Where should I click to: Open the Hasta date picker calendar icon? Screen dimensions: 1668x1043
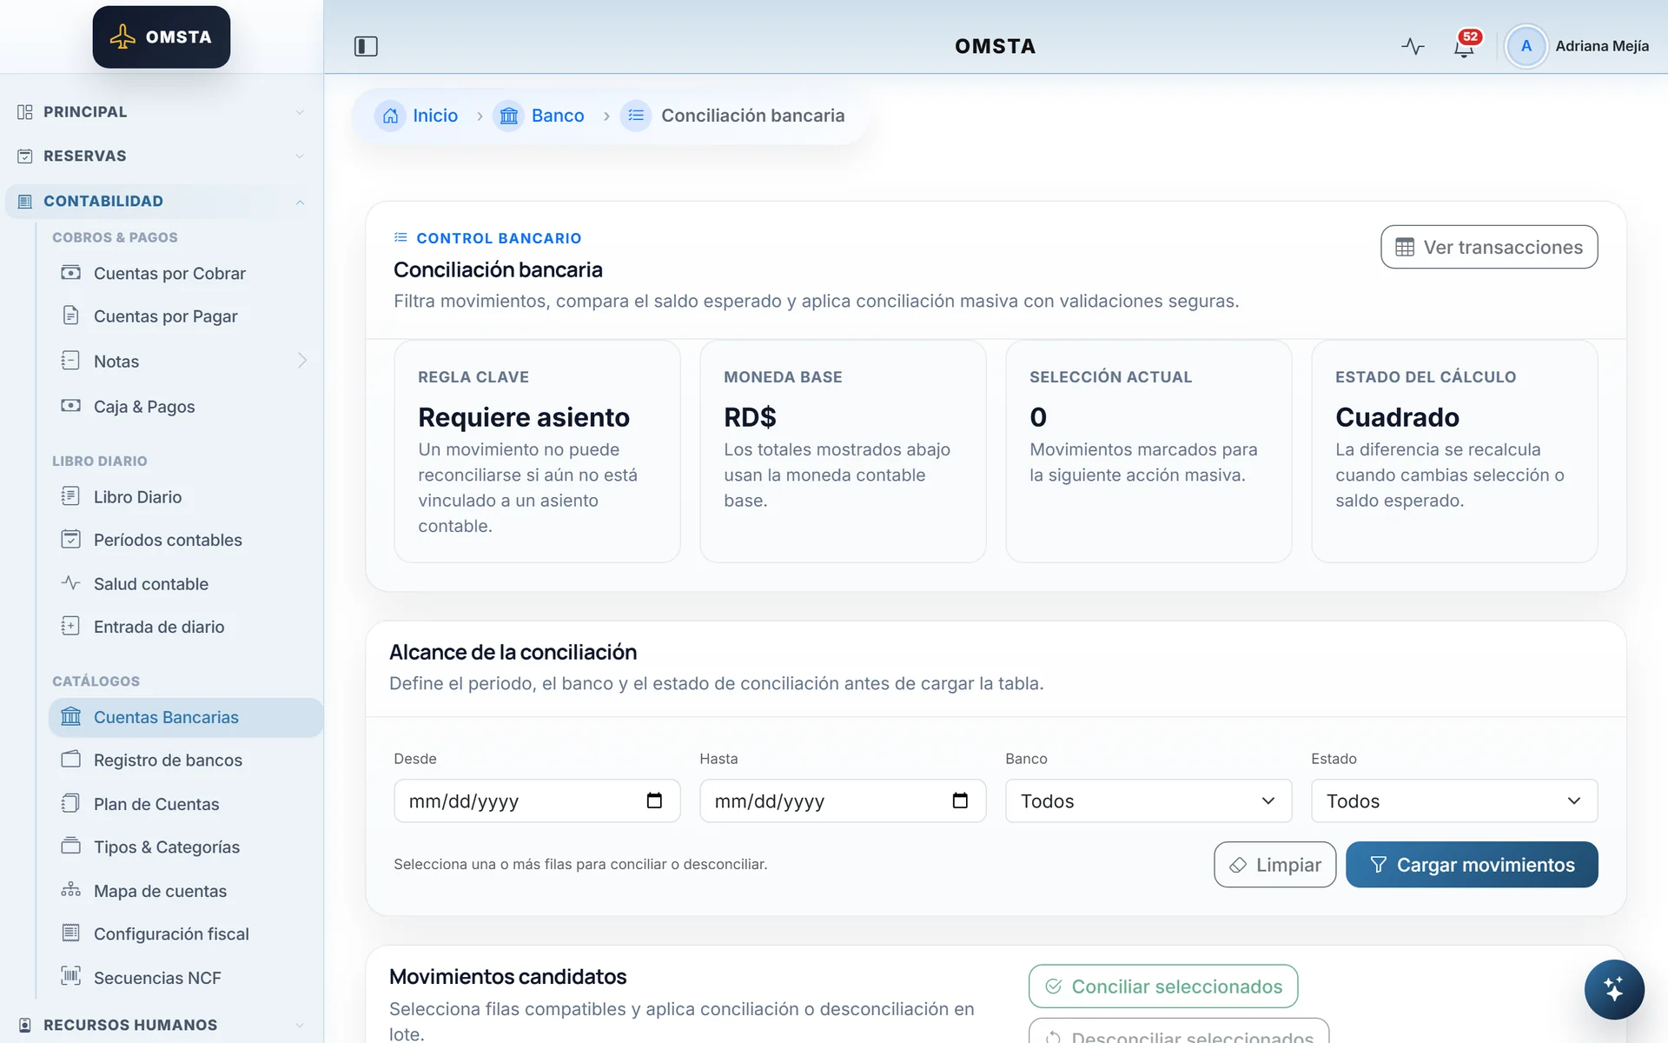(x=960, y=801)
